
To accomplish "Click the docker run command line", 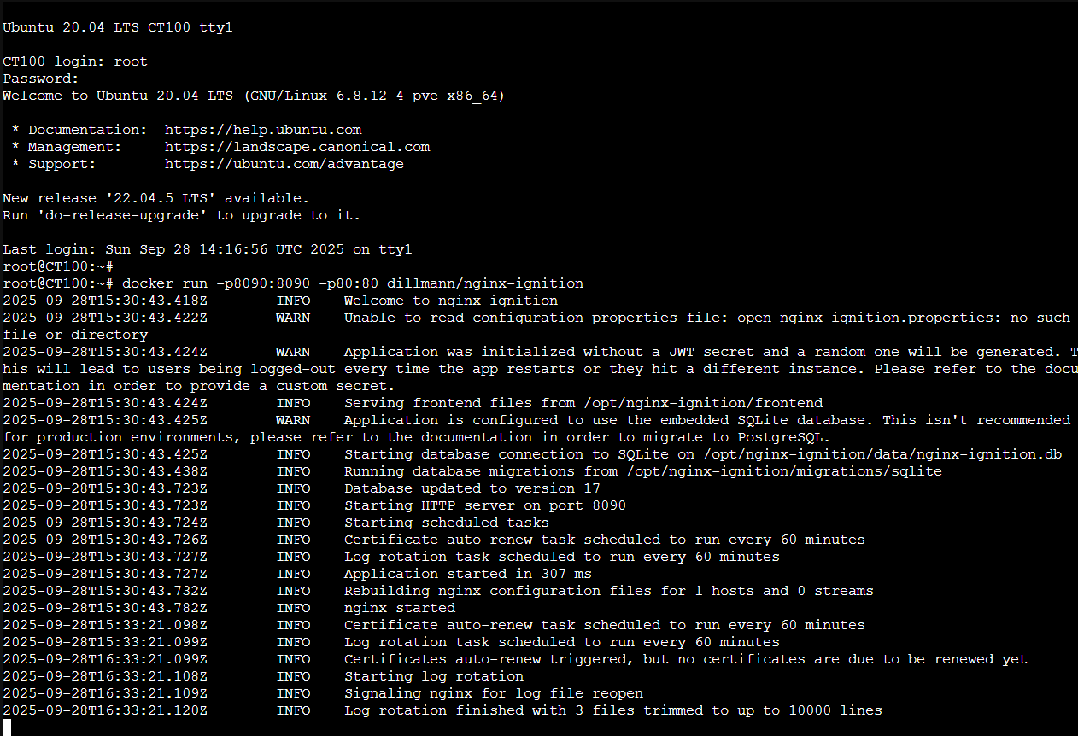I will 353,283.
